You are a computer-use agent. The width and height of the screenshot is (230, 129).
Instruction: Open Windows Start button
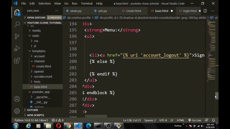(16, 126)
